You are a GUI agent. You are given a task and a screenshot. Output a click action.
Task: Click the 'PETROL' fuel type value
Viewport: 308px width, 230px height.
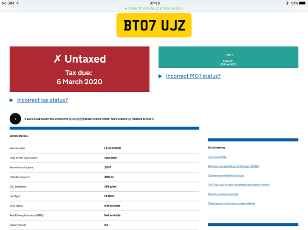(109, 196)
